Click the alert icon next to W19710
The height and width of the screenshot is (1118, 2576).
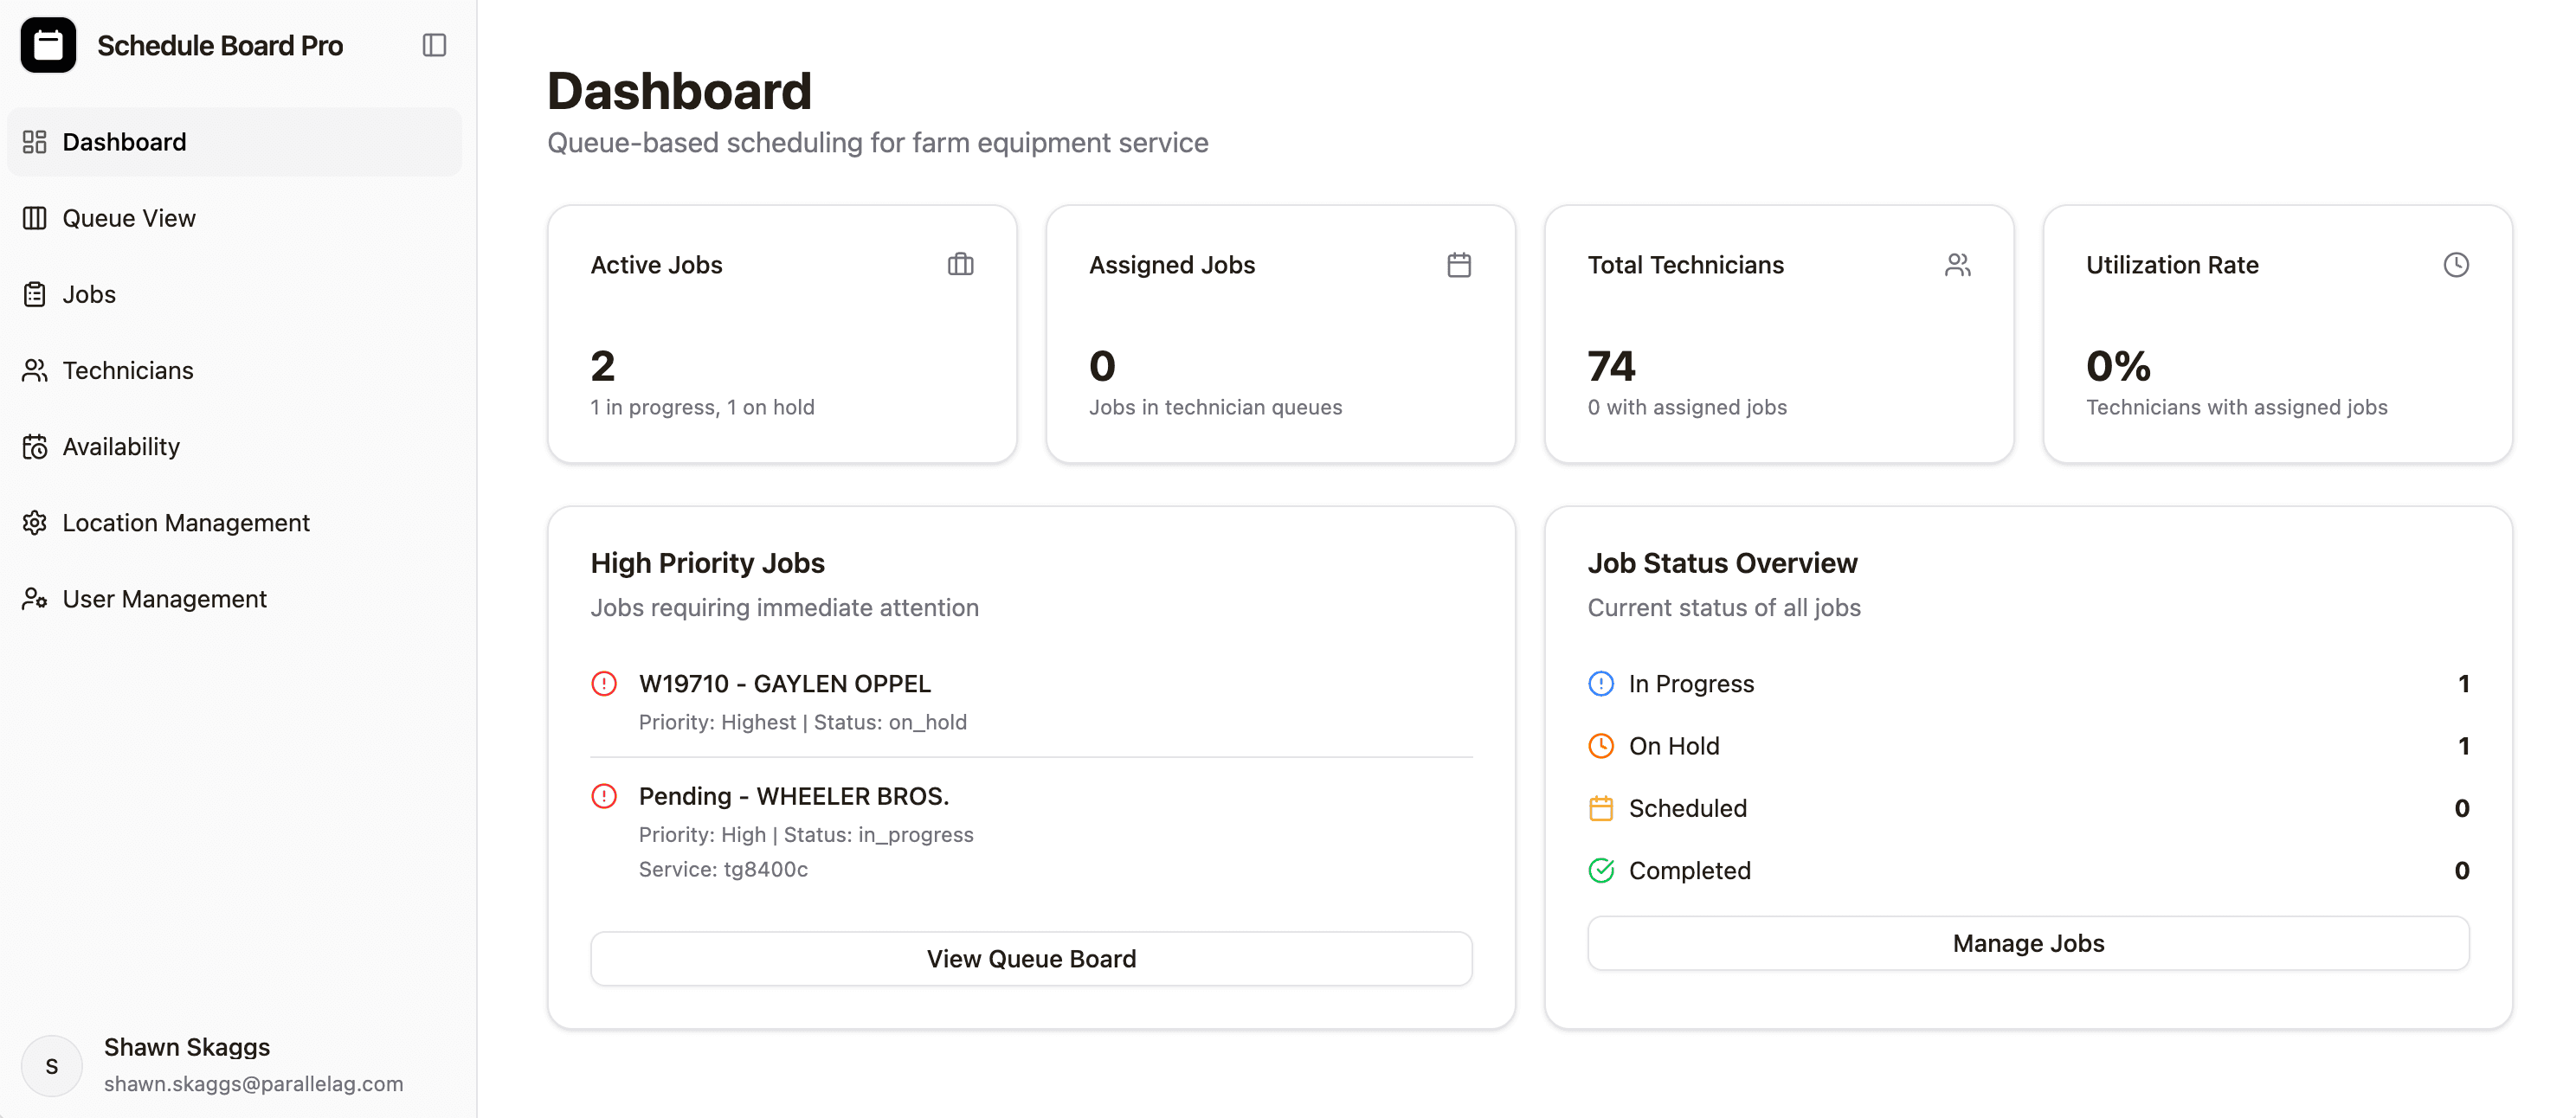(604, 683)
